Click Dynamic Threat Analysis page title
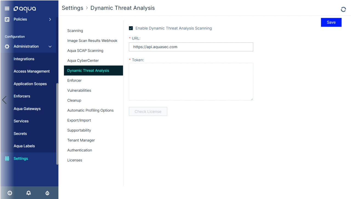Image resolution: width=351 pixels, height=199 pixels. pyautogui.click(x=123, y=8)
